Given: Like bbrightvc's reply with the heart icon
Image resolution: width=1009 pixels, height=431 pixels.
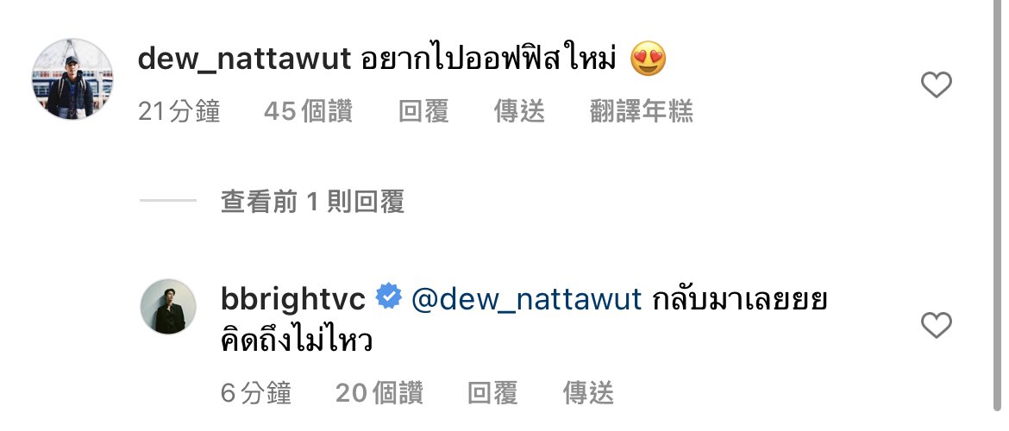Looking at the screenshot, I should pos(937,325).
